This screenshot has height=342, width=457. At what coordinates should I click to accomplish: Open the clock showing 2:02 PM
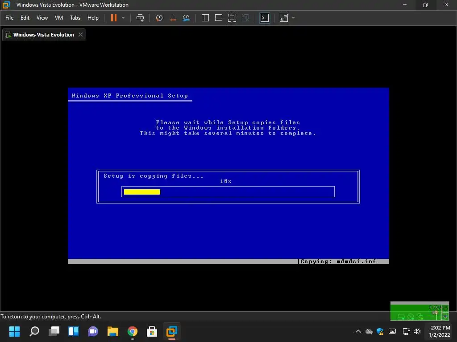[440, 331]
